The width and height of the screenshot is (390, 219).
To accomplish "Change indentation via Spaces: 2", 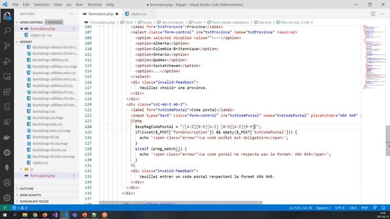I will [323, 207].
